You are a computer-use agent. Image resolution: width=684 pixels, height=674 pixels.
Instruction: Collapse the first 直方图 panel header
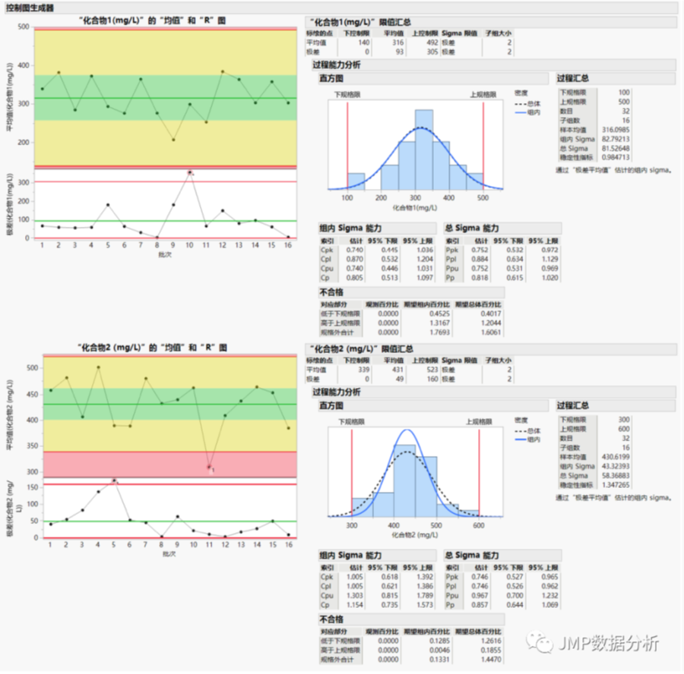coord(433,78)
